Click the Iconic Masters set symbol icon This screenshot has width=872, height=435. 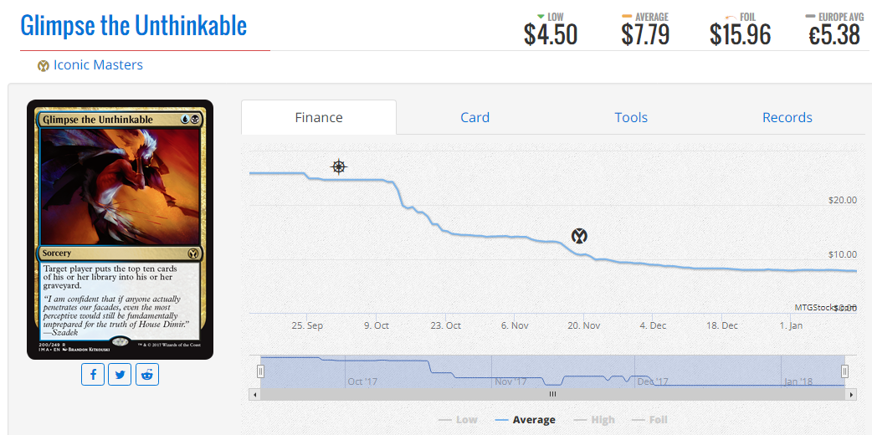pyautogui.click(x=44, y=65)
